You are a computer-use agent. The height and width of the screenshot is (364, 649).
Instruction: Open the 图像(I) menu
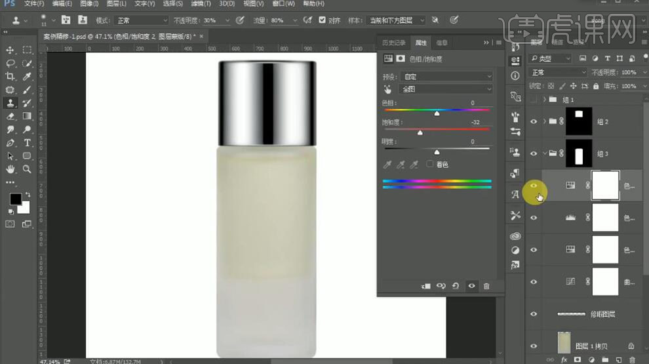tap(89, 4)
